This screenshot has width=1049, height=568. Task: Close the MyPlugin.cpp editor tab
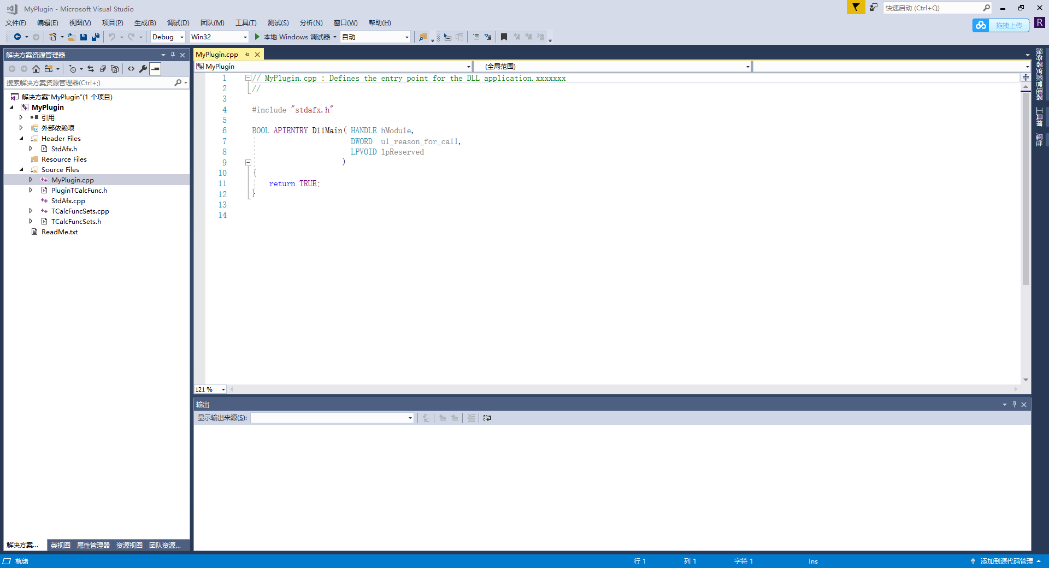click(257, 55)
